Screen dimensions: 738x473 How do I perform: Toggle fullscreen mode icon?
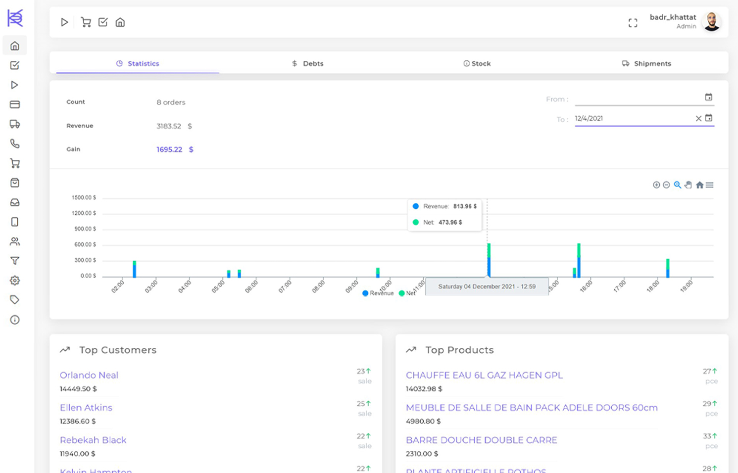[x=633, y=23]
